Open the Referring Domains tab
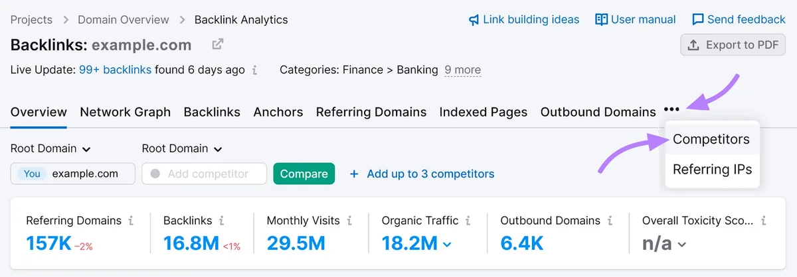The height and width of the screenshot is (277, 797). pos(371,112)
